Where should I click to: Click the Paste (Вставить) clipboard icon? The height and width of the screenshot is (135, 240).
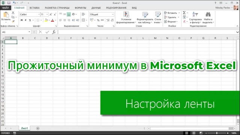click(x=6, y=15)
